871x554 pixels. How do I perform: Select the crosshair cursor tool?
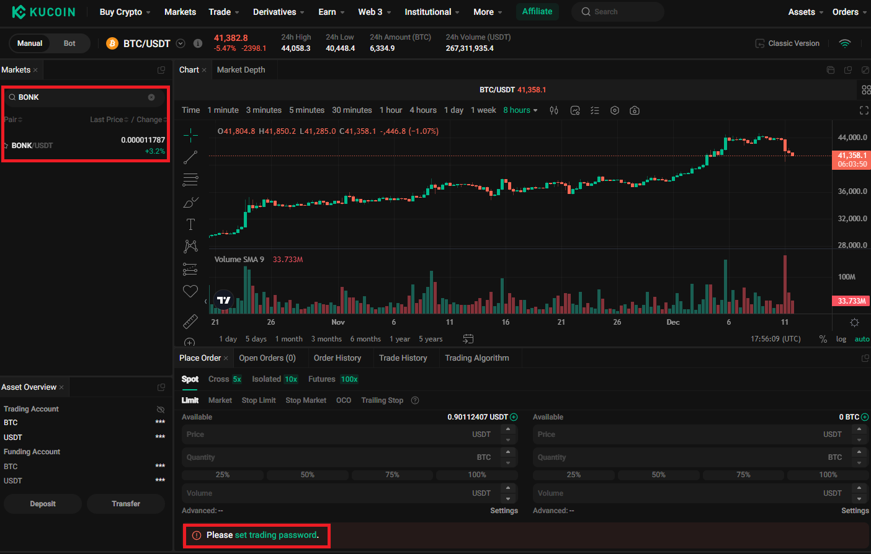190,134
